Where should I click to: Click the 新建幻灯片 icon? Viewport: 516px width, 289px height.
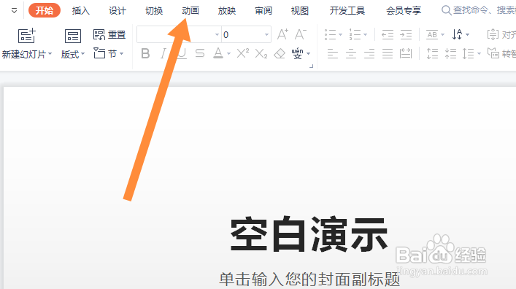coord(26,36)
